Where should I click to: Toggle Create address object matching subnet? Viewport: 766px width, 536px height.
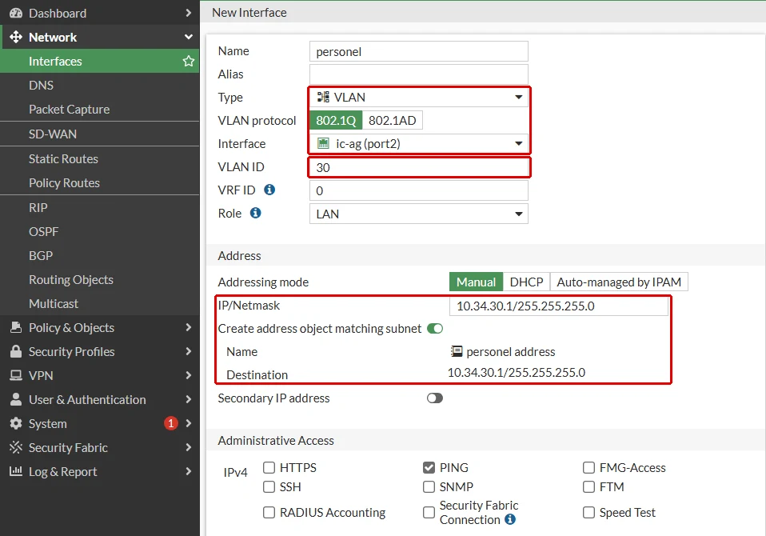(x=435, y=328)
